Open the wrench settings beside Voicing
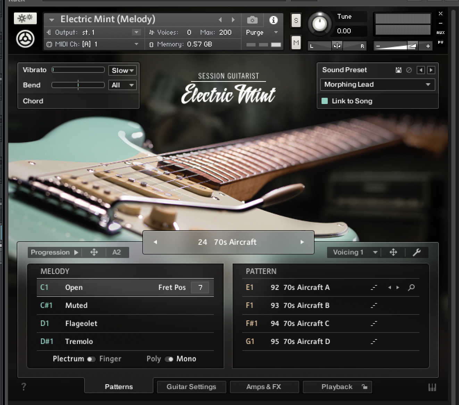 (417, 252)
